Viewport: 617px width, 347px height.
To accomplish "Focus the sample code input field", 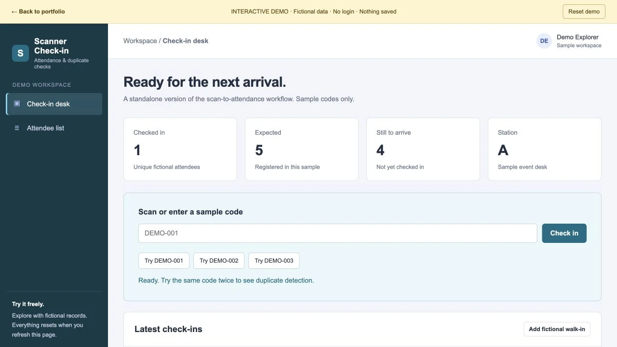I will point(337,233).
